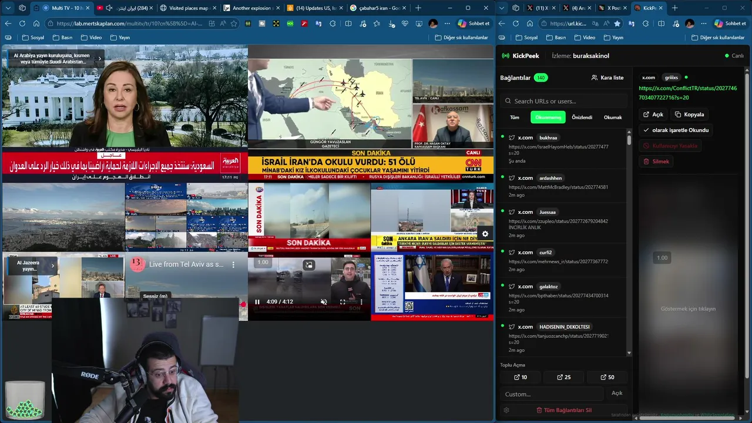Focus the Custom bulk open count field
The width and height of the screenshot is (752, 423).
point(552,394)
